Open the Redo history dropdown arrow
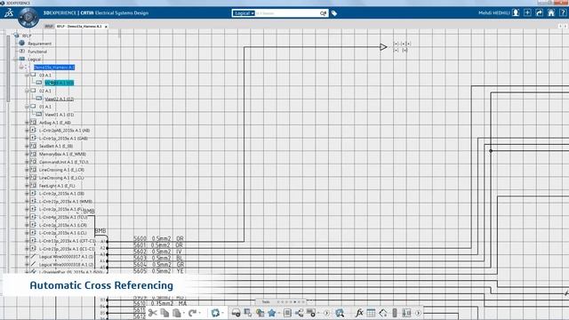The height and width of the screenshot is (320, 569). pyautogui.click(x=199, y=313)
